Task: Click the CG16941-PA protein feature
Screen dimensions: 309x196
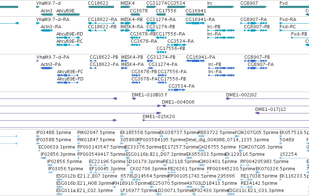Action: (195, 61)
